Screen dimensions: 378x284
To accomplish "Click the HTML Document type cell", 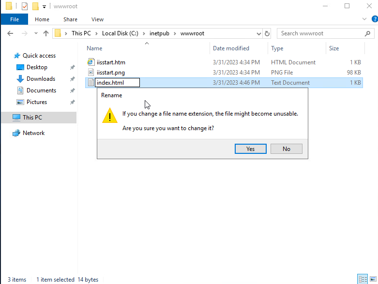I will click(x=293, y=62).
